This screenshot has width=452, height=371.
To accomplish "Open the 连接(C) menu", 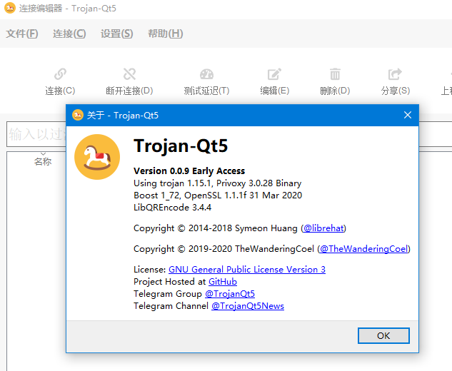I will (x=69, y=34).
